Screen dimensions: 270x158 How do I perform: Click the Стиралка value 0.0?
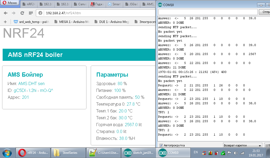119,131
